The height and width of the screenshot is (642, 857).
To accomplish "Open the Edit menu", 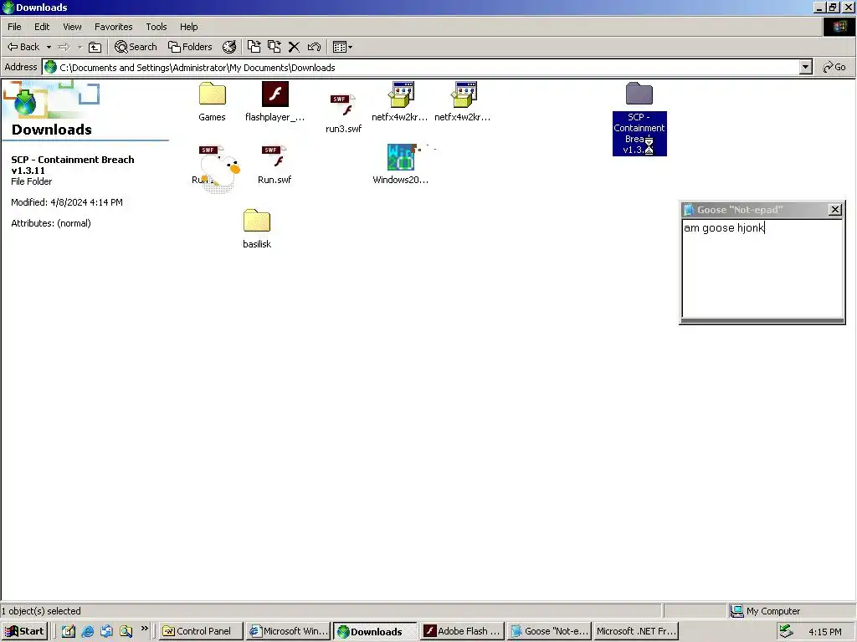I will coord(42,27).
